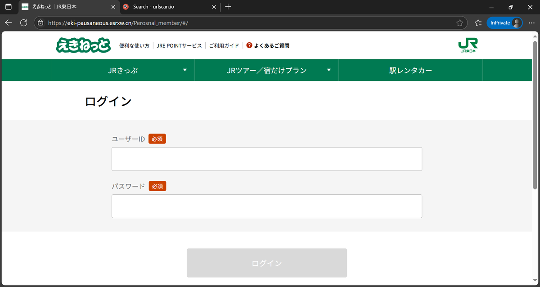Image resolution: width=540 pixels, height=287 pixels.
Task: Click the InPrivate profile button
Action: tap(504, 22)
